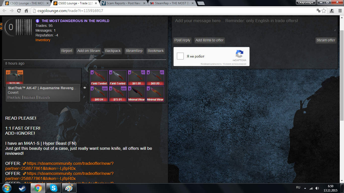Show hidden system tray icons

coord(305,188)
